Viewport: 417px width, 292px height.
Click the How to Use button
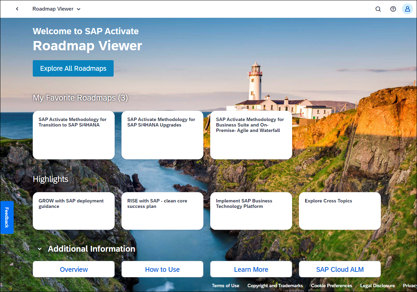[162, 269]
